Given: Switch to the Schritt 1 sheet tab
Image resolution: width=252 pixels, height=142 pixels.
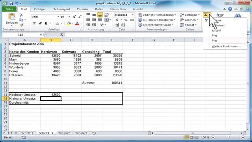Looking at the screenshot, I should (x=27, y=133).
